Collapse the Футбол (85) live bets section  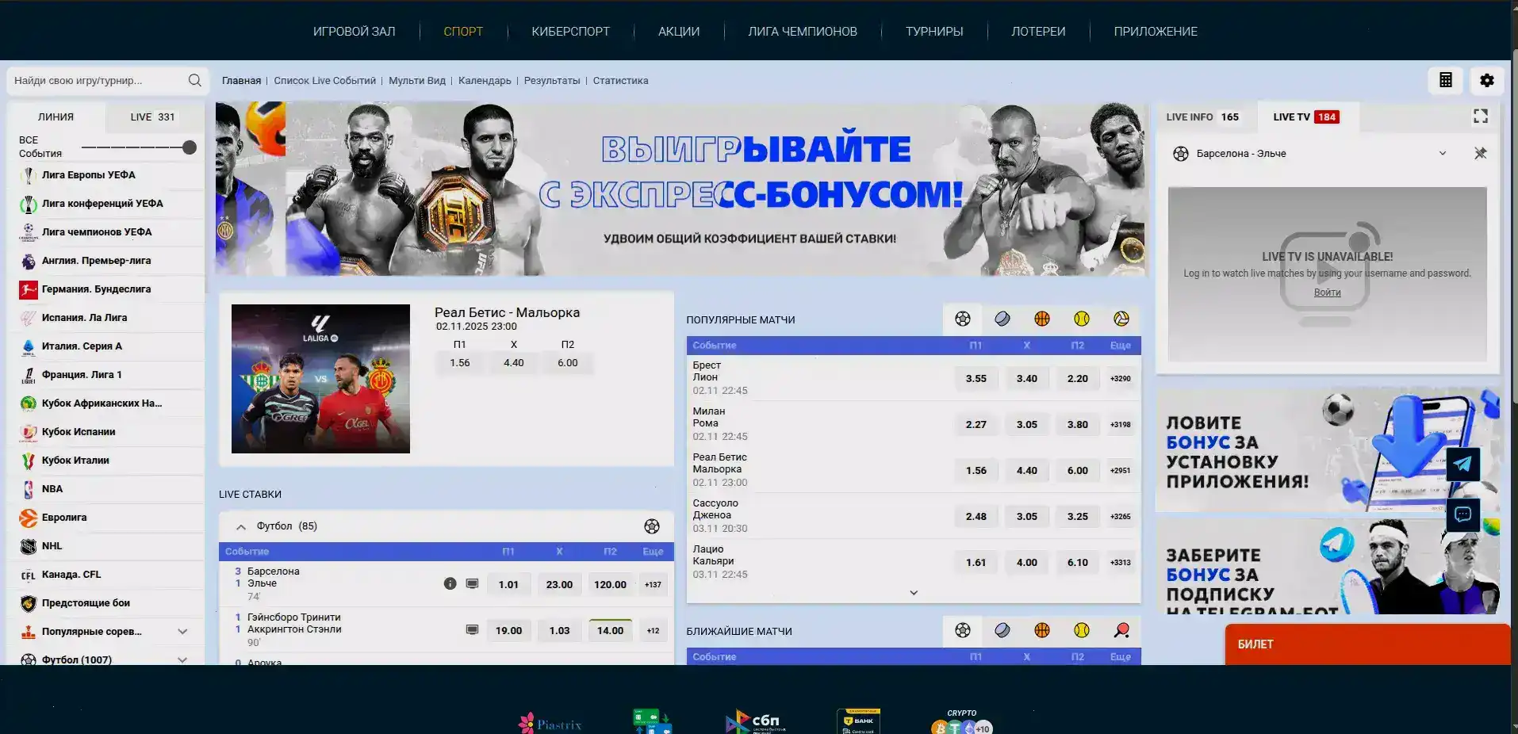(x=240, y=526)
